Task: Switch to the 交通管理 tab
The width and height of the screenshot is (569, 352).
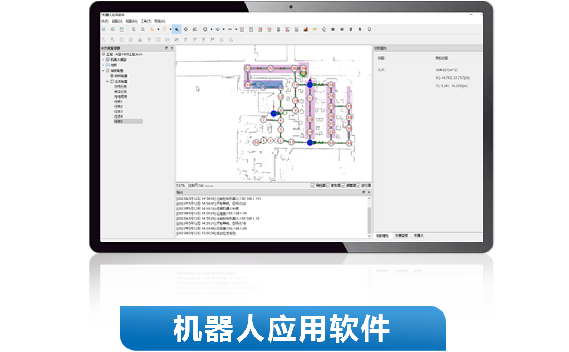Action: point(401,236)
